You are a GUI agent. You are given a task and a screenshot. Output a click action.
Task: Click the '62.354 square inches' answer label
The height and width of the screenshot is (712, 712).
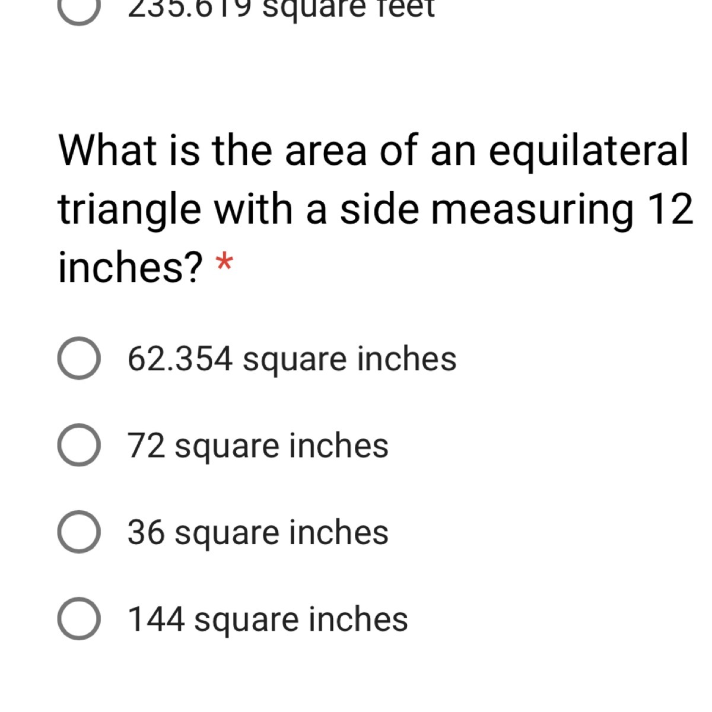tap(292, 360)
